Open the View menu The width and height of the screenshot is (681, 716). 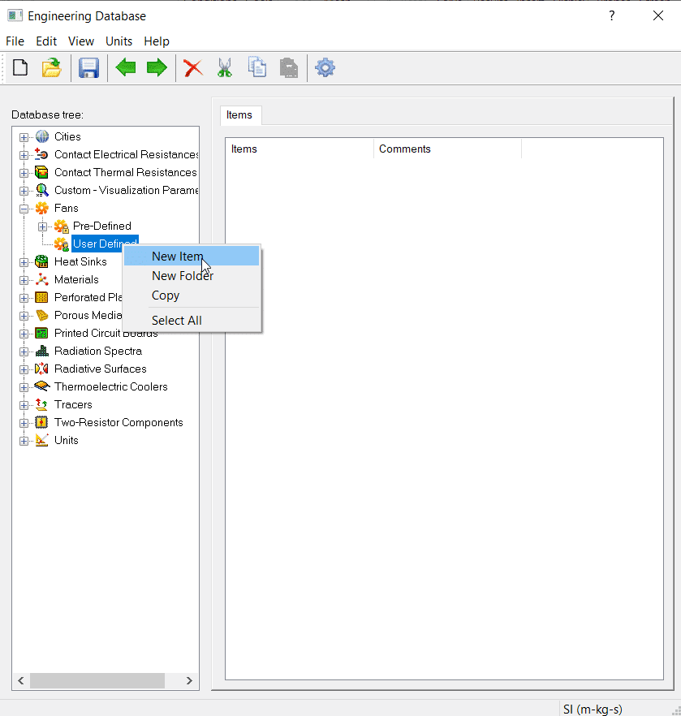(x=81, y=41)
